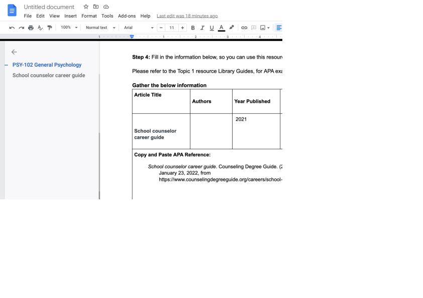Print the document with printer icon
423x298 pixels.
[31, 28]
